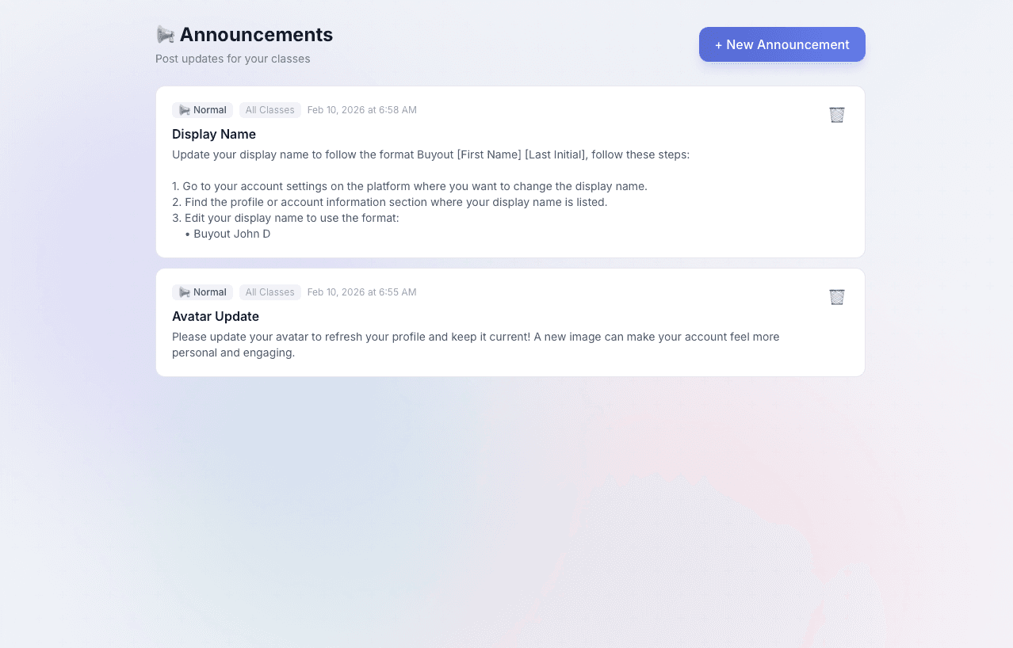Open the Display Name announcement title
1013x648 pixels.
click(214, 134)
